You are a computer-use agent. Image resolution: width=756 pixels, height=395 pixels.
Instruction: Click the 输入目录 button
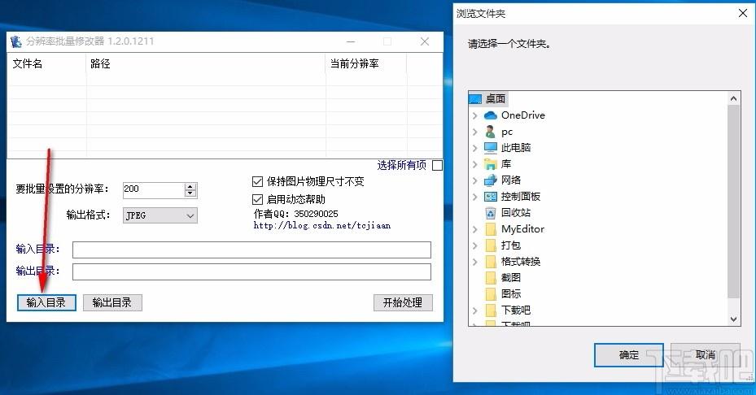point(46,302)
